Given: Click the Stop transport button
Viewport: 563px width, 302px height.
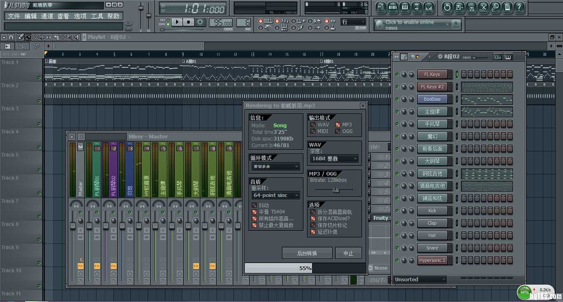Looking at the screenshot, I should (188, 22).
